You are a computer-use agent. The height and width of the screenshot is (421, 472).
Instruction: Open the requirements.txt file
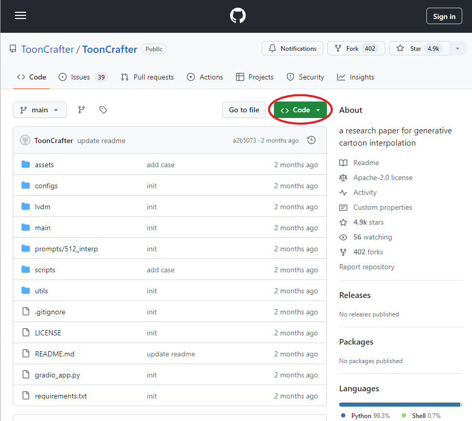(61, 396)
